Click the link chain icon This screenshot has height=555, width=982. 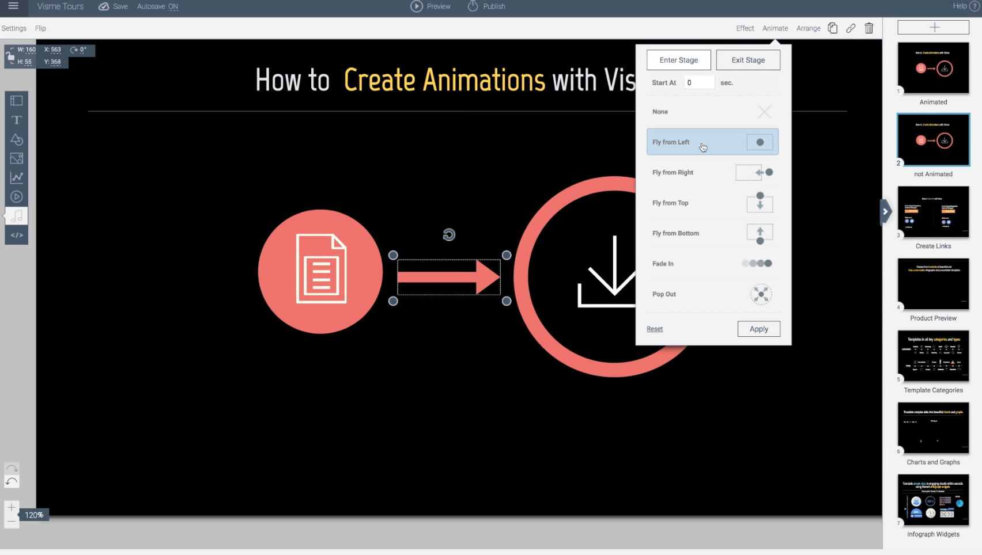(x=851, y=28)
